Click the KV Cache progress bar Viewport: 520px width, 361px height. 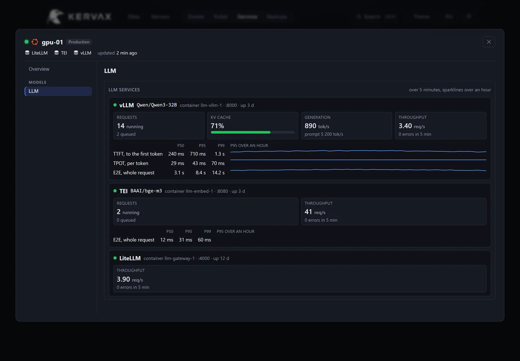click(x=253, y=132)
